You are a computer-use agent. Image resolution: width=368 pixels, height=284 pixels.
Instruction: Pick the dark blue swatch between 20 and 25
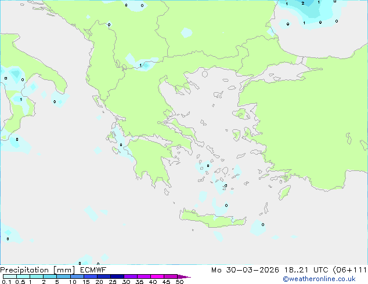[x=103, y=276]
